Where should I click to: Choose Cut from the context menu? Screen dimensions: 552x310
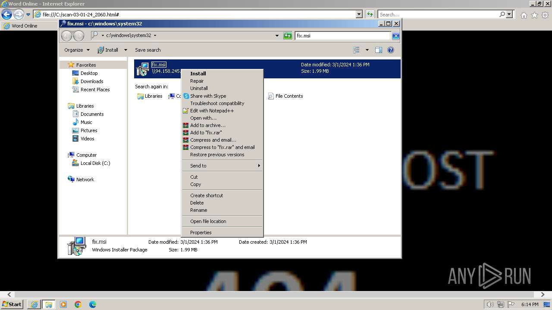coord(222,177)
